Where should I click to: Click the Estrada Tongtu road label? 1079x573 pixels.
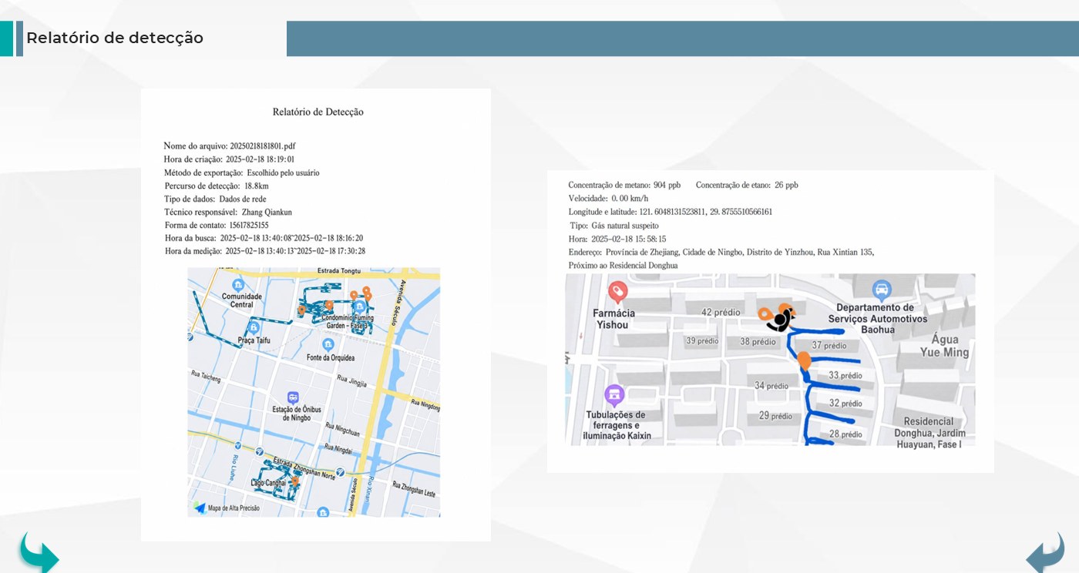tap(339, 271)
